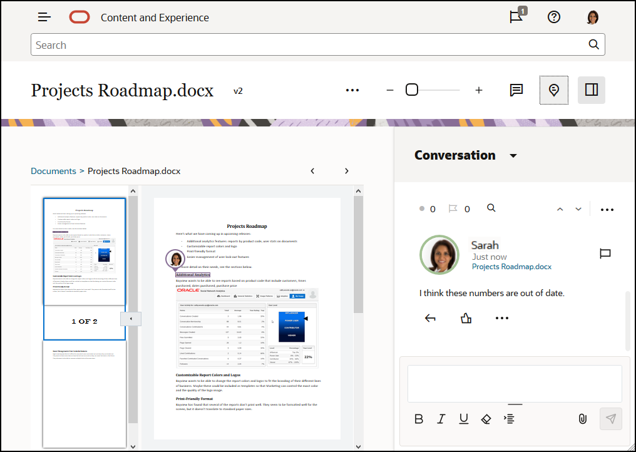This screenshot has height=452, width=636.
Task: Click the attach file paperclip icon
Action: coord(582,419)
